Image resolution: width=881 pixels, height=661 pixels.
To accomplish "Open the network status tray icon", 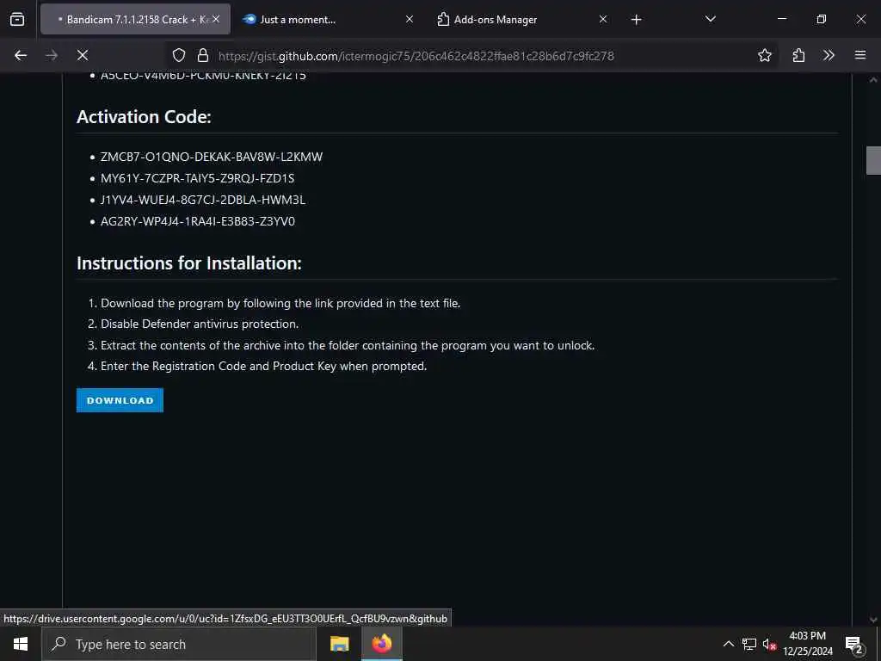I will coord(749,644).
